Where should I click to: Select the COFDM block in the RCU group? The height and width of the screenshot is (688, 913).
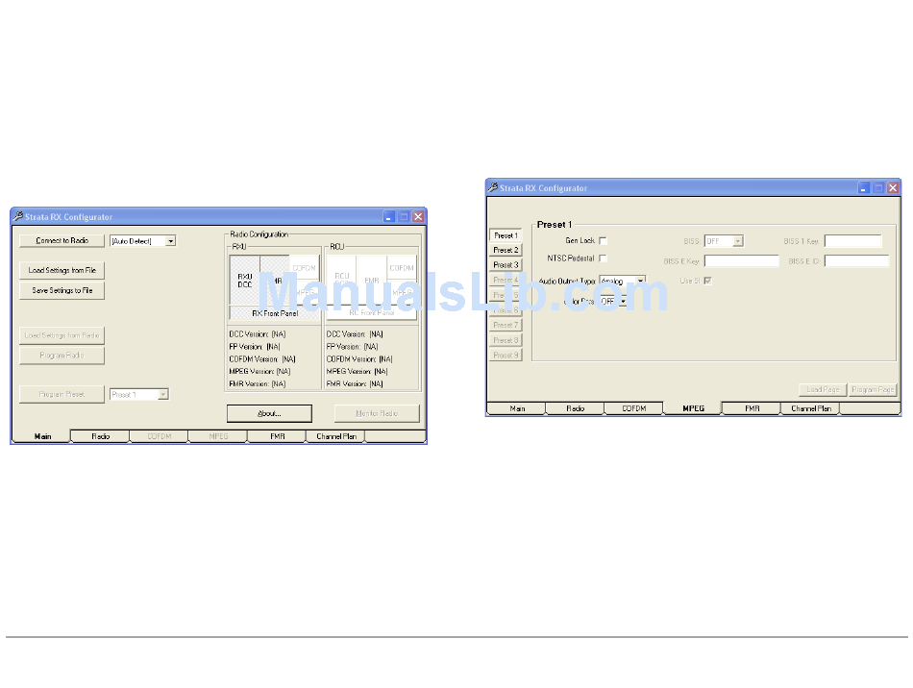tap(401, 268)
